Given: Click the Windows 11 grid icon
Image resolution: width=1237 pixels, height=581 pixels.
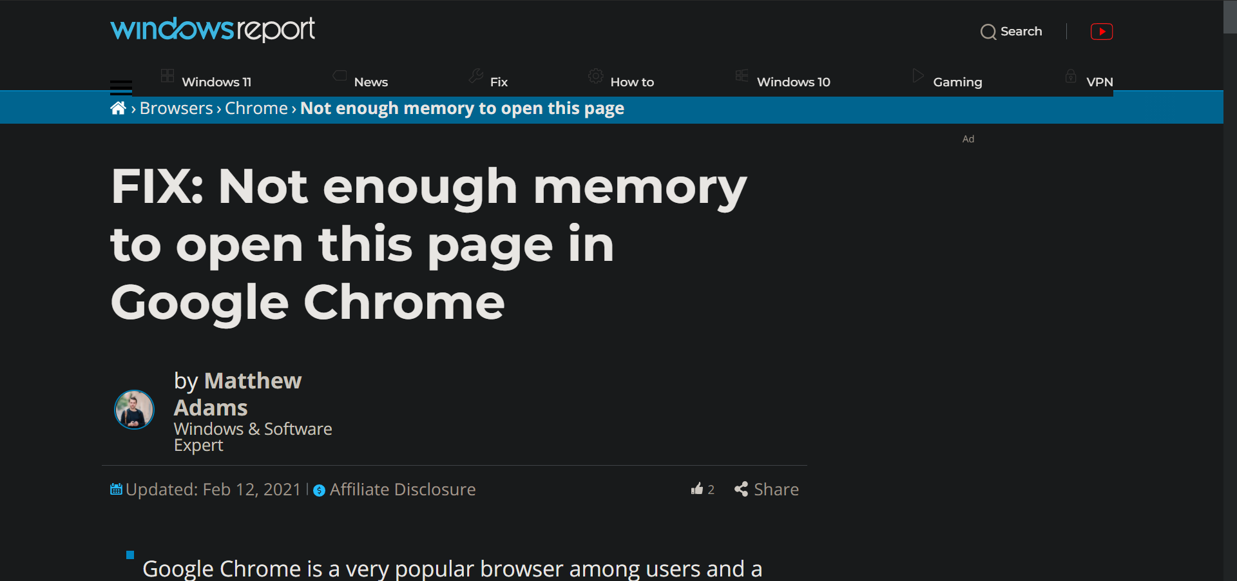Looking at the screenshot, I should click(x=168, y=76).
